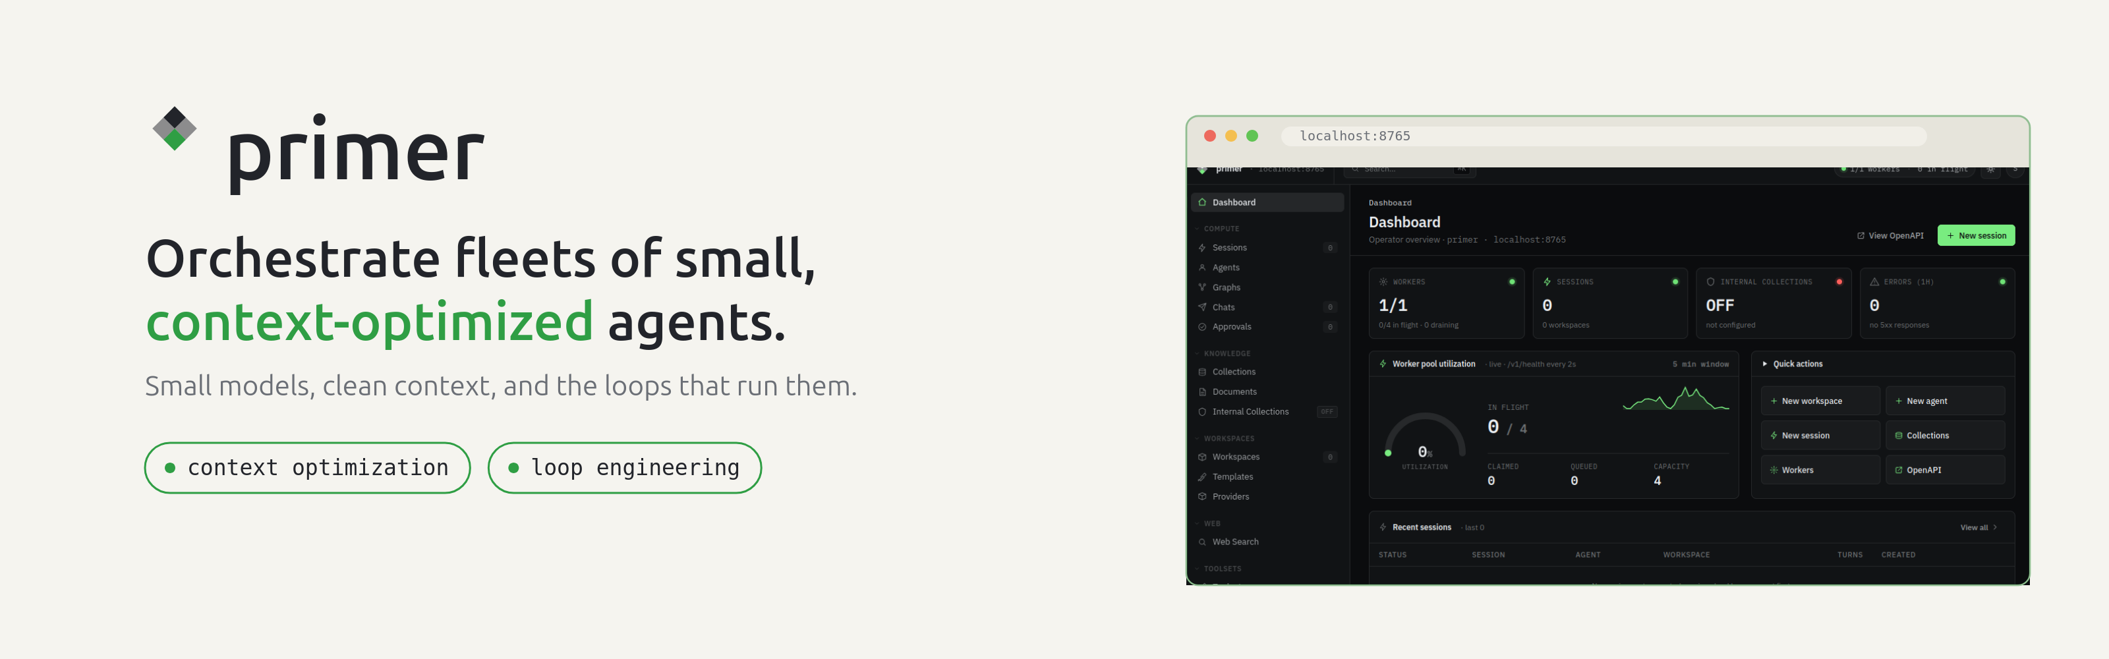Open Sessions in the sidebar

point(1267,247)
